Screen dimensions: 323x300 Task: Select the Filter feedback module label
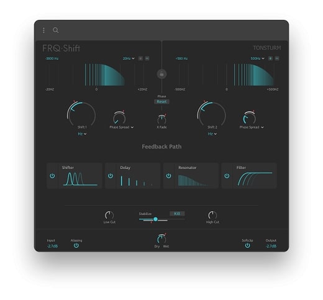click(241, 168)
